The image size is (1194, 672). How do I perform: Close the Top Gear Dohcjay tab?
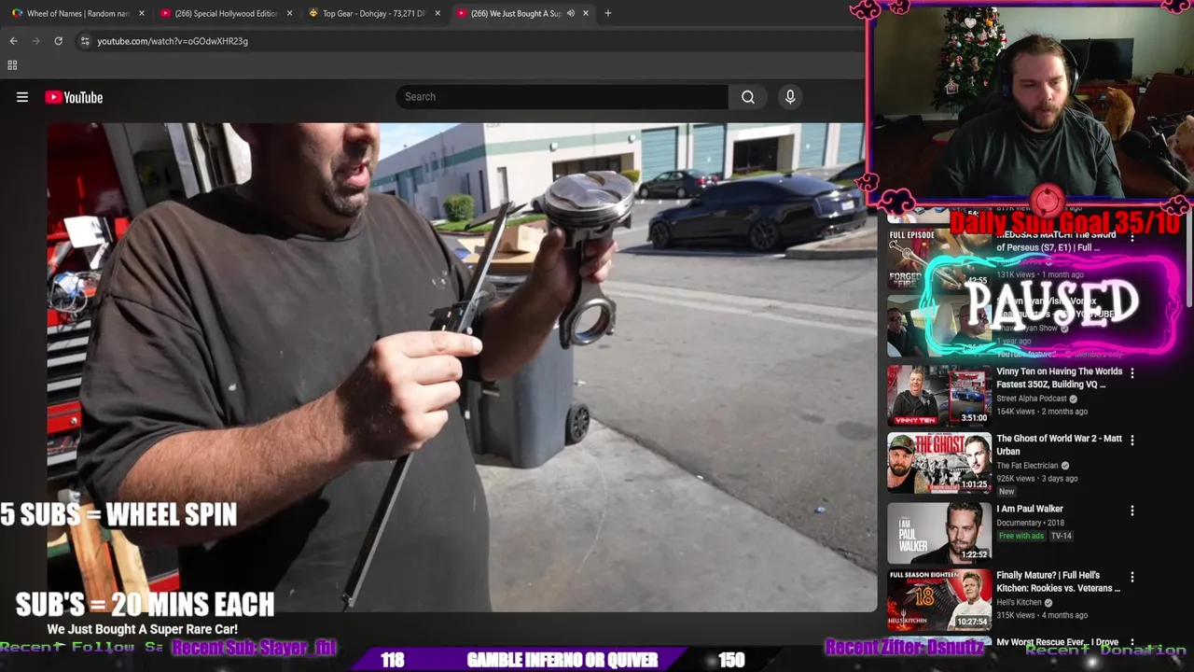point(438,13)
